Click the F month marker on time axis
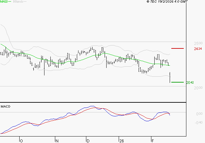This screenshot has width=205, height=143. click(152, 141)
